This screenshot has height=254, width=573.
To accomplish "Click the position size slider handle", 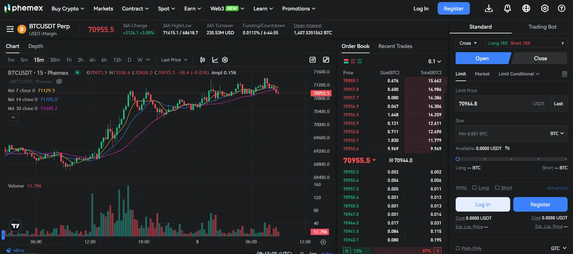I will (x=457, y=159).
